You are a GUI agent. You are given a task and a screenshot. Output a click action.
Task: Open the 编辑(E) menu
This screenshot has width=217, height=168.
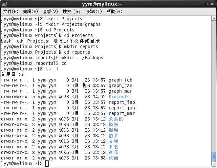point(31,11)
